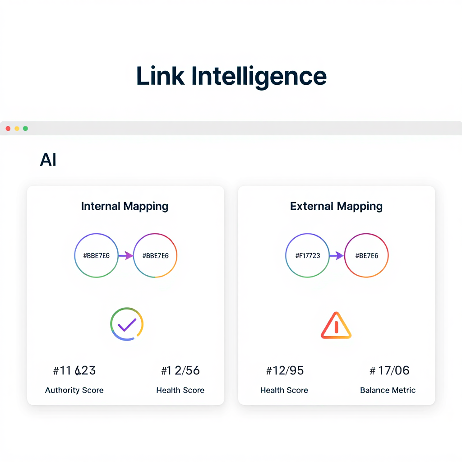Click the green maximize window dot
This screenshot has width=462, height=462.
[25, 129]
